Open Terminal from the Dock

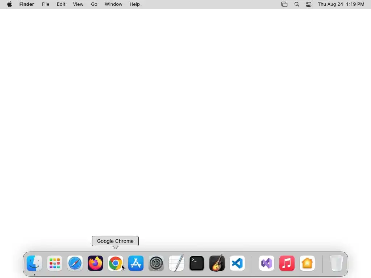pos(197,263)
